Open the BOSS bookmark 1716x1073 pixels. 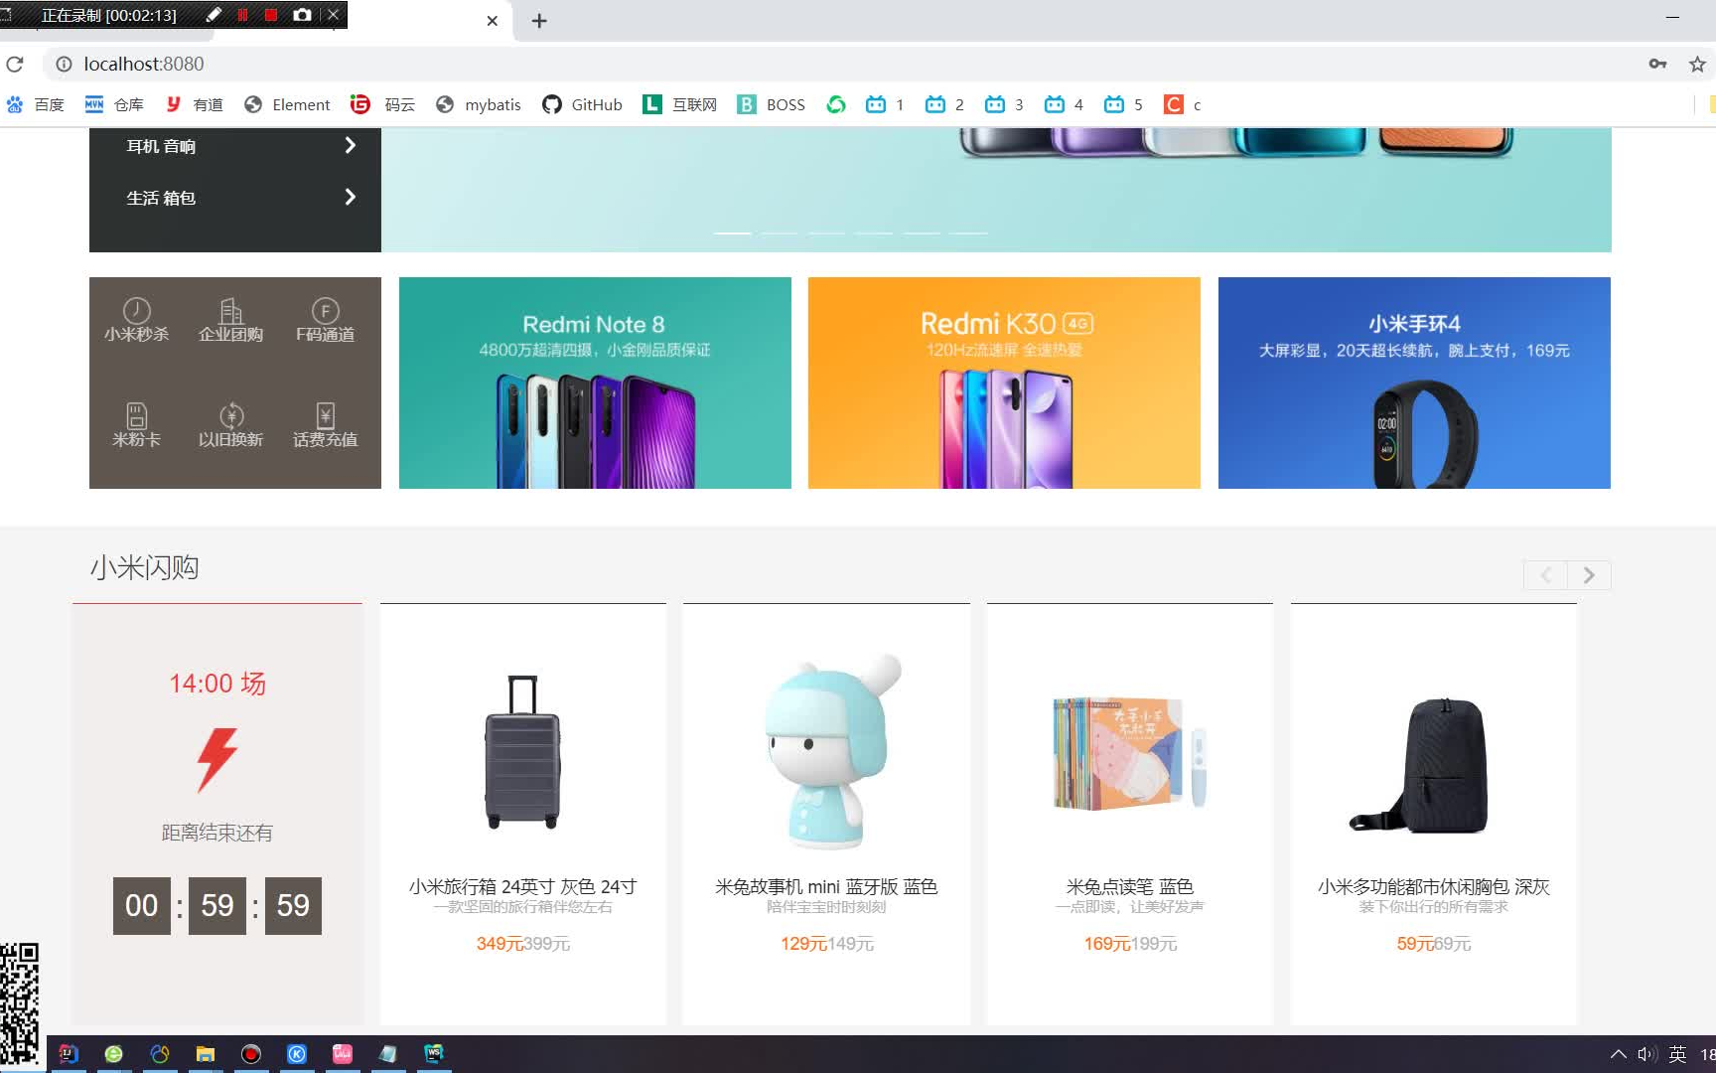(x=771, y=104)
